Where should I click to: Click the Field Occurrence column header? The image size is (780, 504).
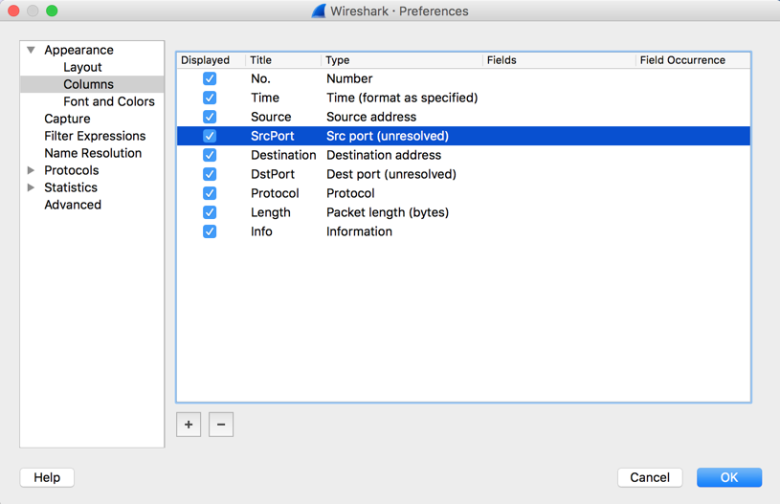coord(693,60)
